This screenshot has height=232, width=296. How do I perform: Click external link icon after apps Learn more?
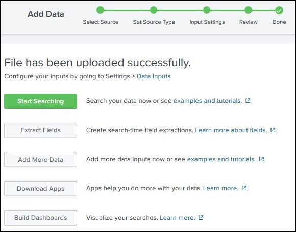click(244, 188)
